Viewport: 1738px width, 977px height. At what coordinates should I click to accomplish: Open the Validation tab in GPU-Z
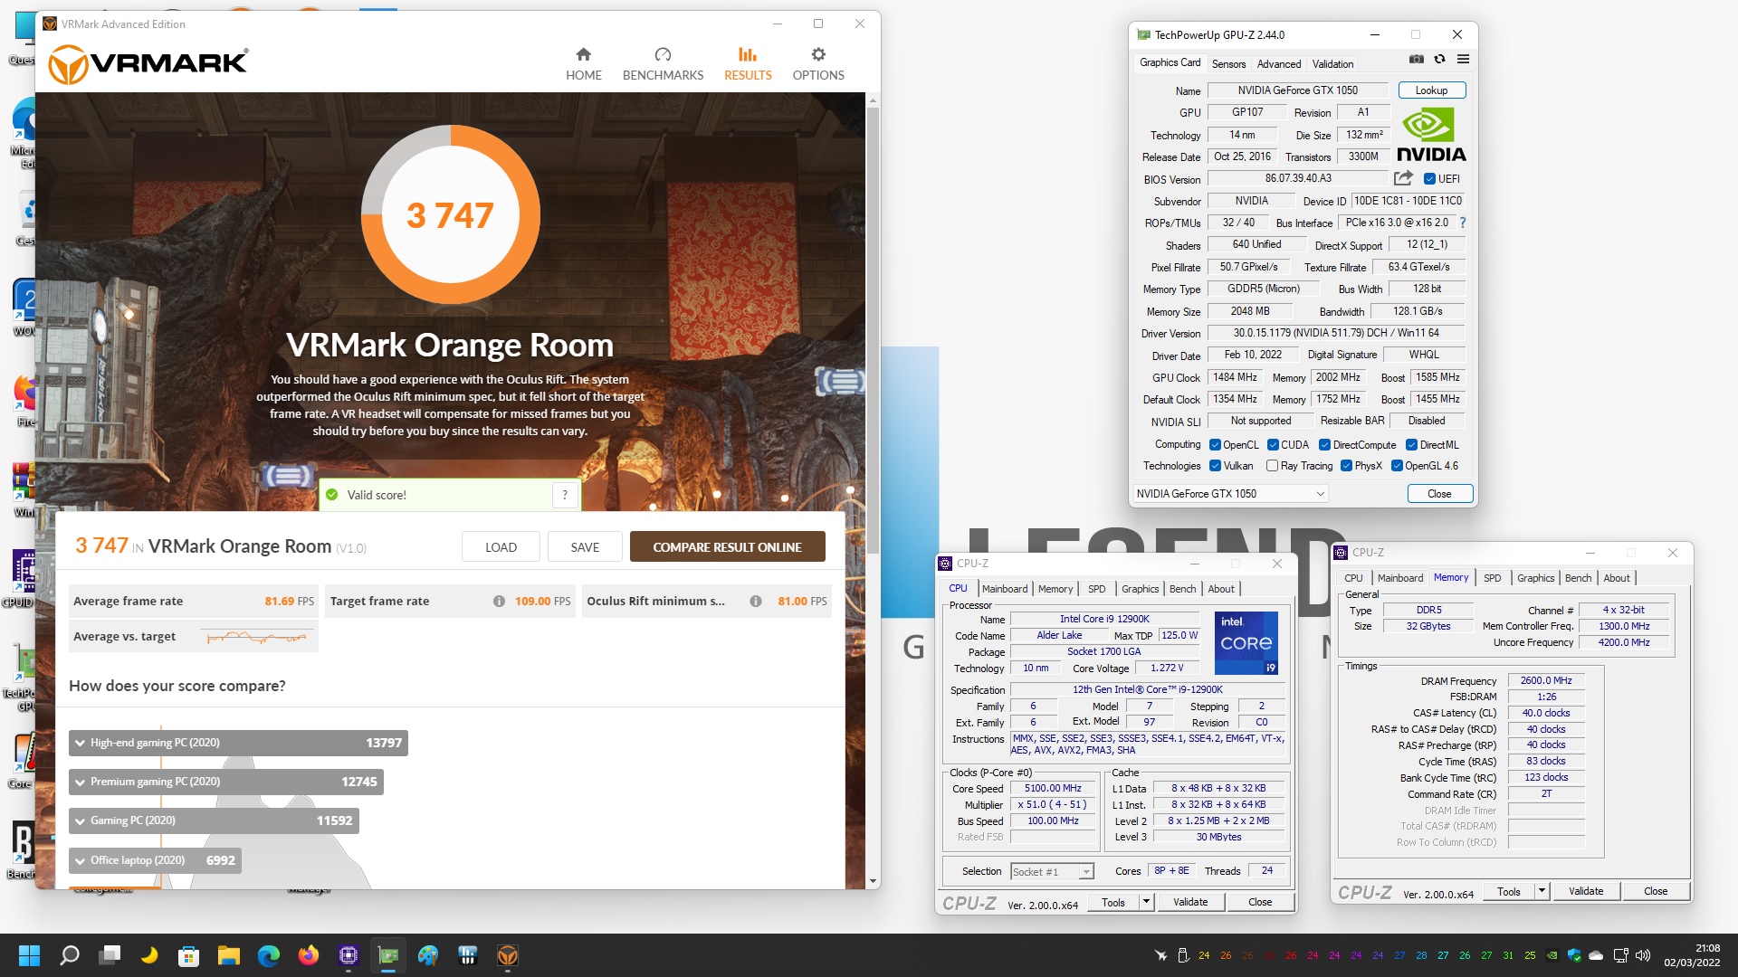(x=1332, y=64)
